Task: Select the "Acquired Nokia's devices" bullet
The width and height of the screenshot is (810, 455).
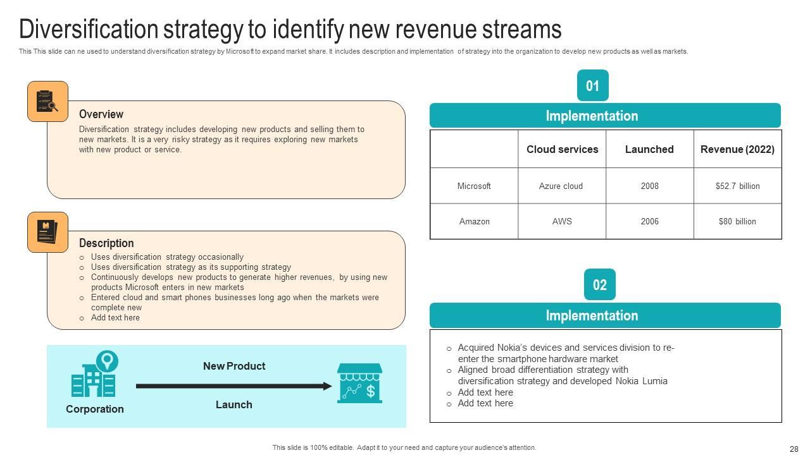Action: (x=566, y=353)
